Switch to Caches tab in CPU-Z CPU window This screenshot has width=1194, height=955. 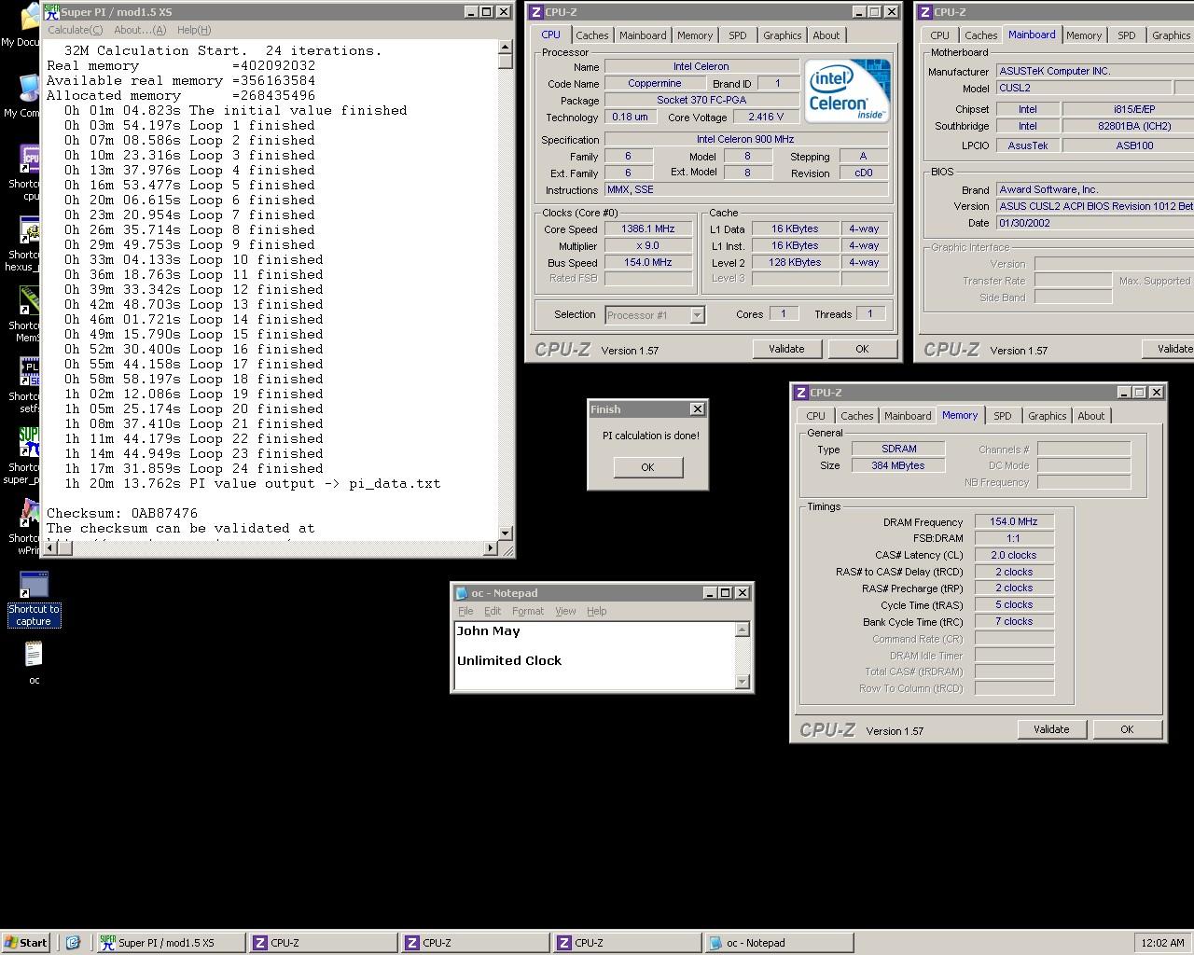pos(592,35)
